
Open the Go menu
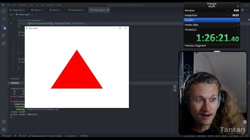pyautogui.click(x=37, y=5)
